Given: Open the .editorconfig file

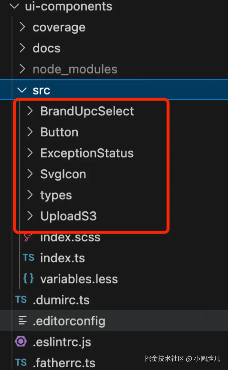Looking at the screenshot, I should (69, 321).
